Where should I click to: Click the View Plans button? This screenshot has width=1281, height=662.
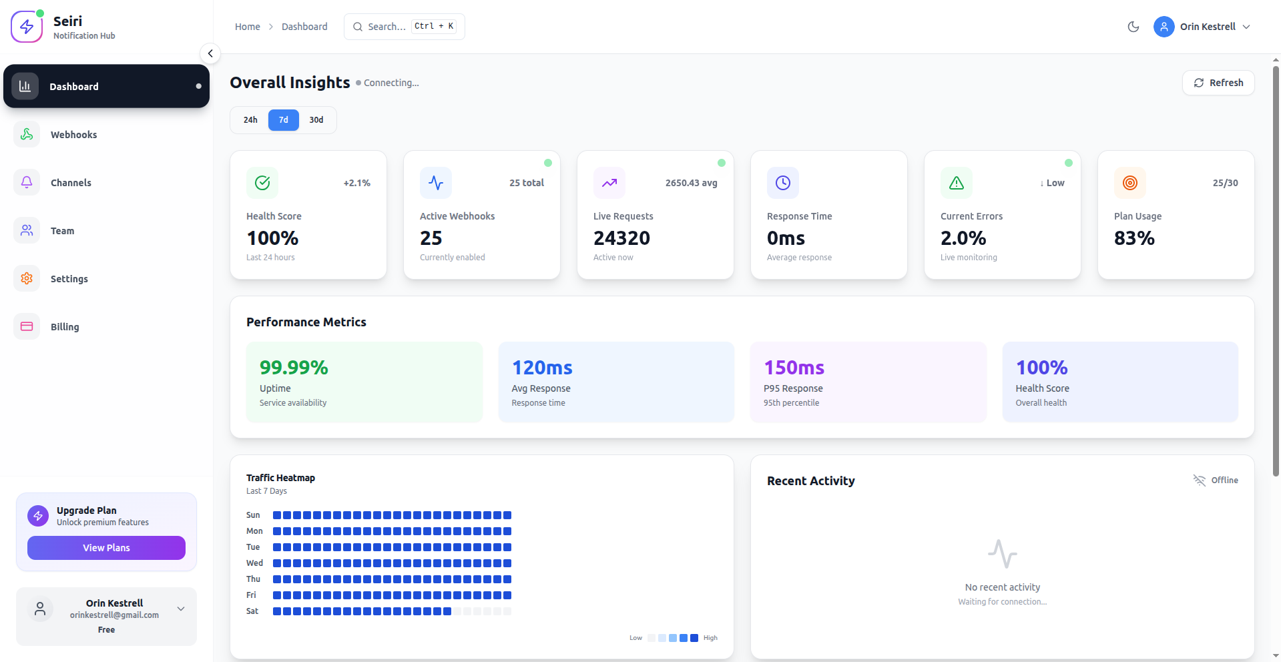tap(105, 547)
